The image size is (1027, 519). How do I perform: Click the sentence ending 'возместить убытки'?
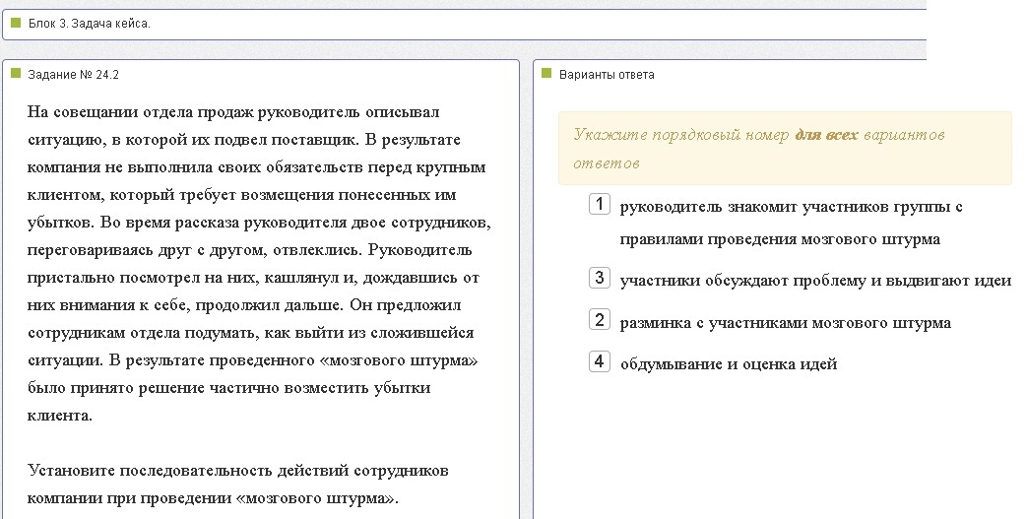[x=228, y=388]
